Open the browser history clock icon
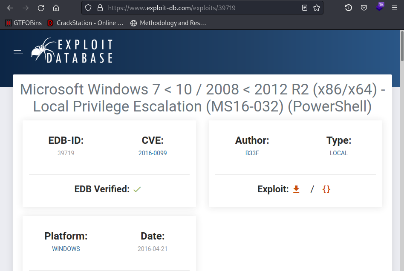The width and height of the screenshot is (404, 271). pyautogui.click(x=348, y=8)
